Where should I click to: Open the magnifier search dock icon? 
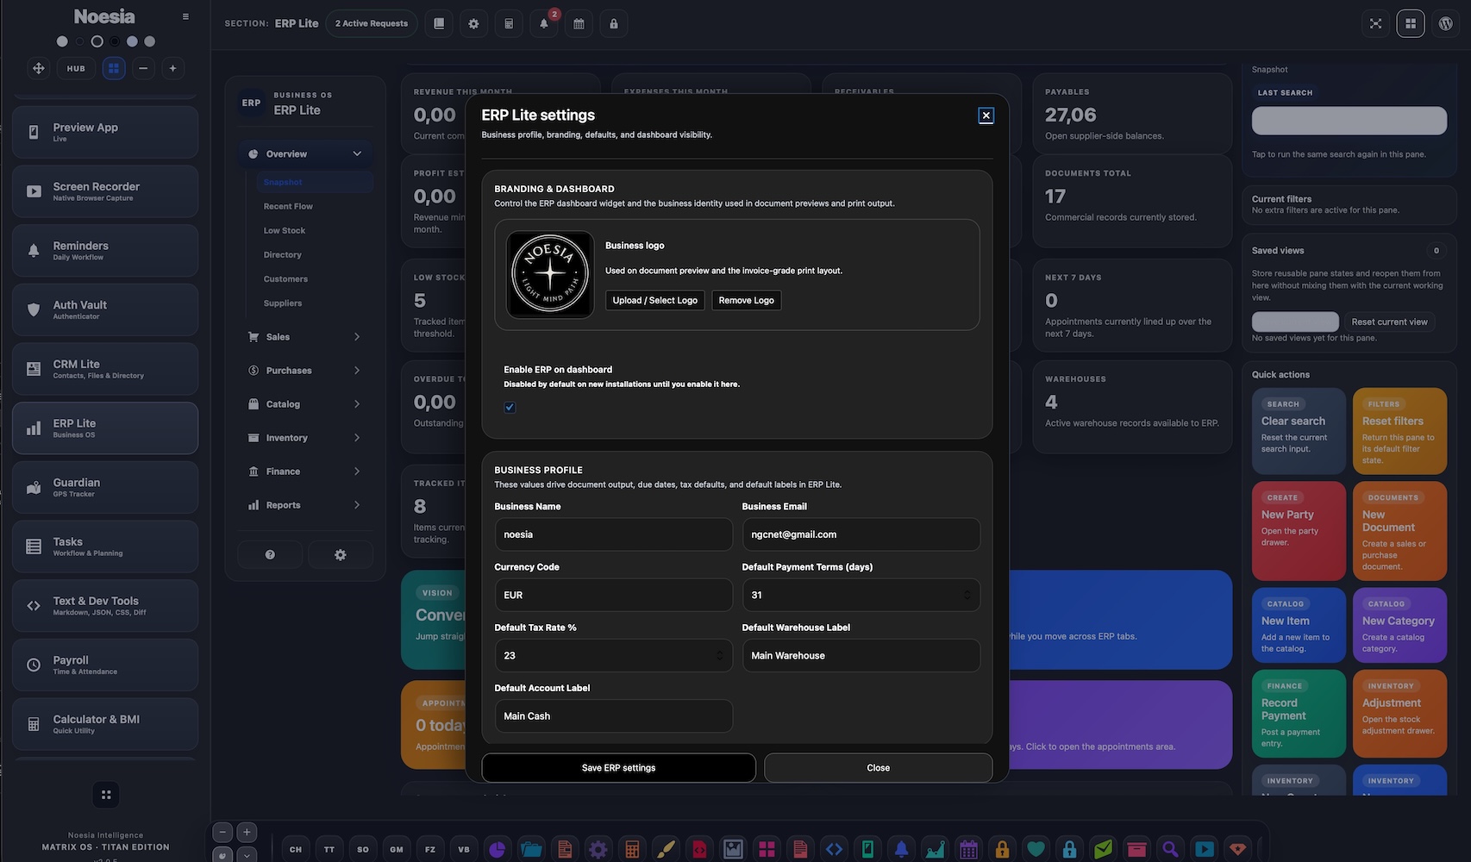coord(1170,849)
